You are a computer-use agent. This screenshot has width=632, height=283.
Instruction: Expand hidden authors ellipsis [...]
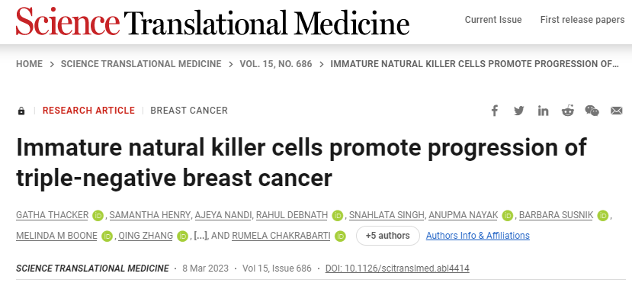(x=201, y=236)
